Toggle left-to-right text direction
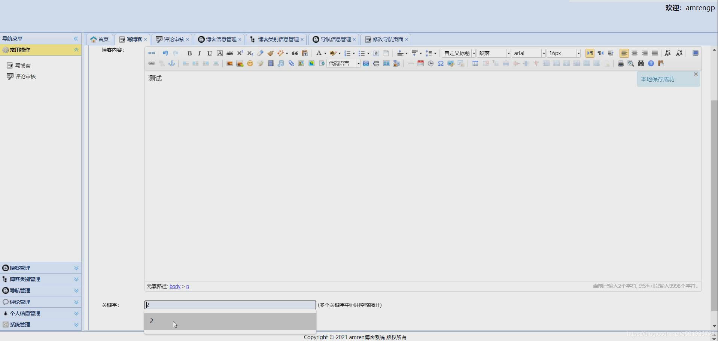This screenshot has width=718, height=341. [x=590, y=53]
